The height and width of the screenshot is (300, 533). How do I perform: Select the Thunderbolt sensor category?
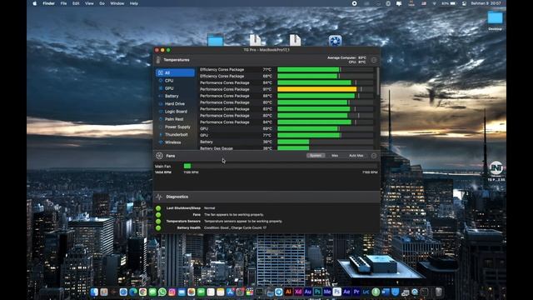point(175,135)
